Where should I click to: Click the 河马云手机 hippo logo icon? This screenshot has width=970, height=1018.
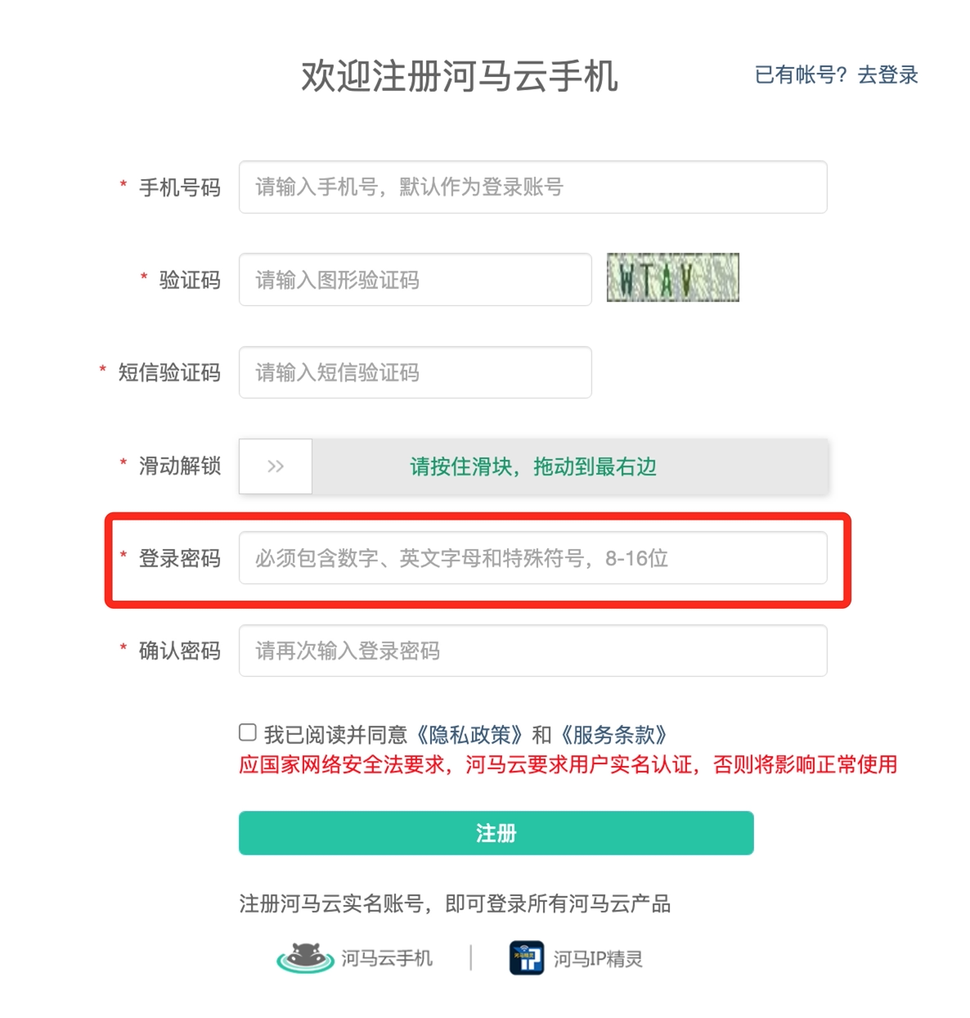pos(305,957)
